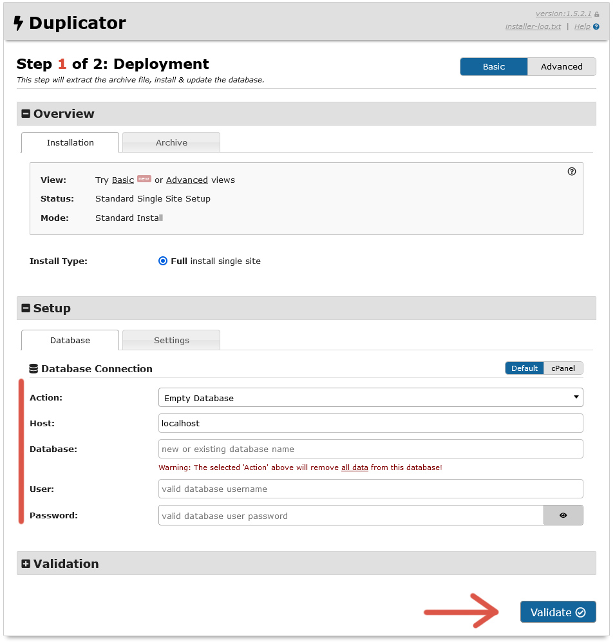
Task: Click the blue Help question mark icon
Action: (x=596, y=26)
